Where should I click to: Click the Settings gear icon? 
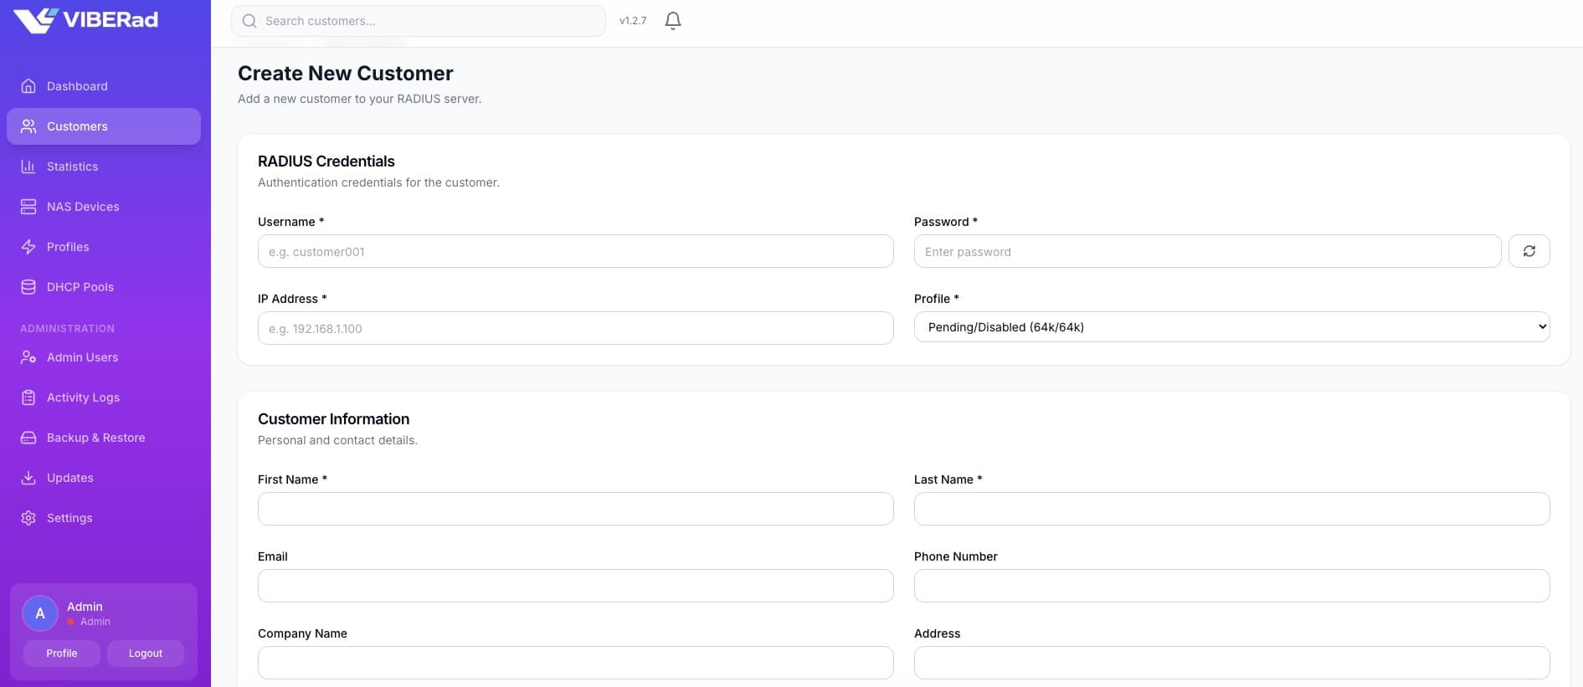(x=28, y=518)
